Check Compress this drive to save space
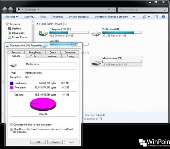This screenshot has width=170, height=149. (11, 124)
